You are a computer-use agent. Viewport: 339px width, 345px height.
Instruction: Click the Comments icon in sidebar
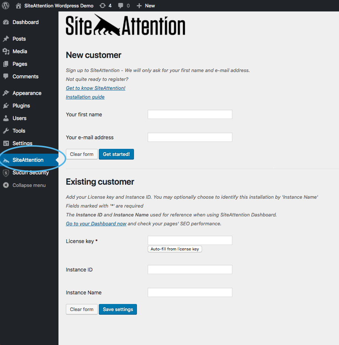(6, 76)
